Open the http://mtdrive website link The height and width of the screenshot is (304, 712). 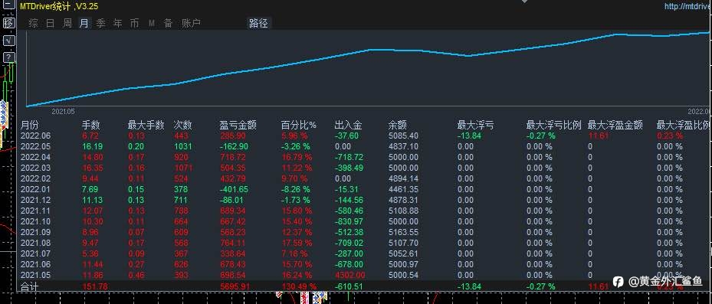(687, 6)
